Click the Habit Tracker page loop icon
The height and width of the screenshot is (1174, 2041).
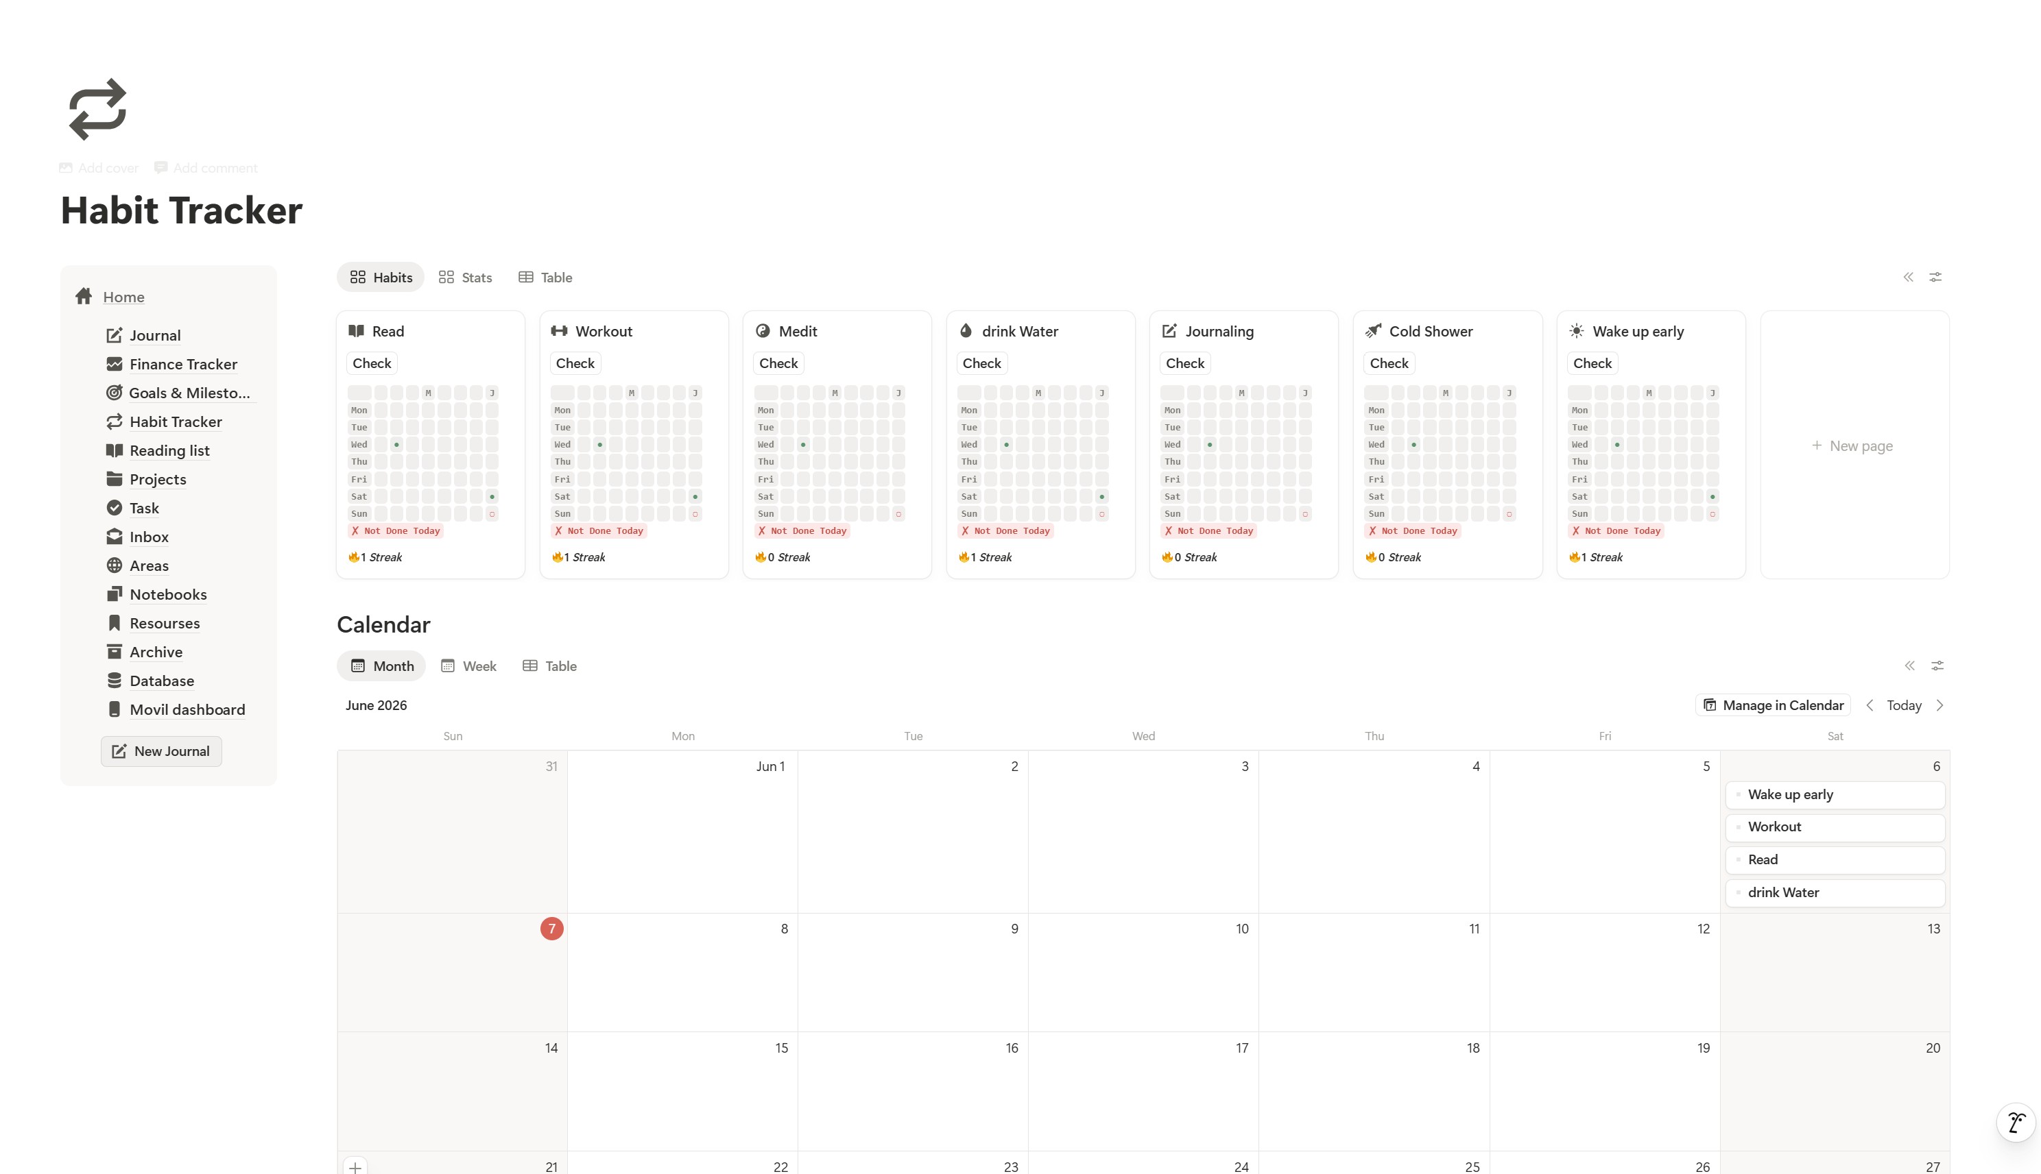click(97, 109)
